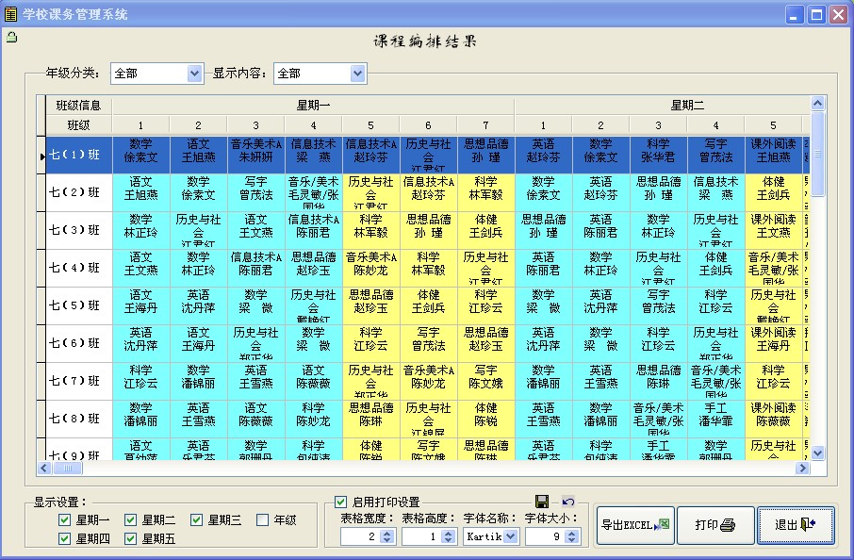Click 科学 林军毅 cell in 七(2)班 row
854x560 pixels.
coord(485,192)
